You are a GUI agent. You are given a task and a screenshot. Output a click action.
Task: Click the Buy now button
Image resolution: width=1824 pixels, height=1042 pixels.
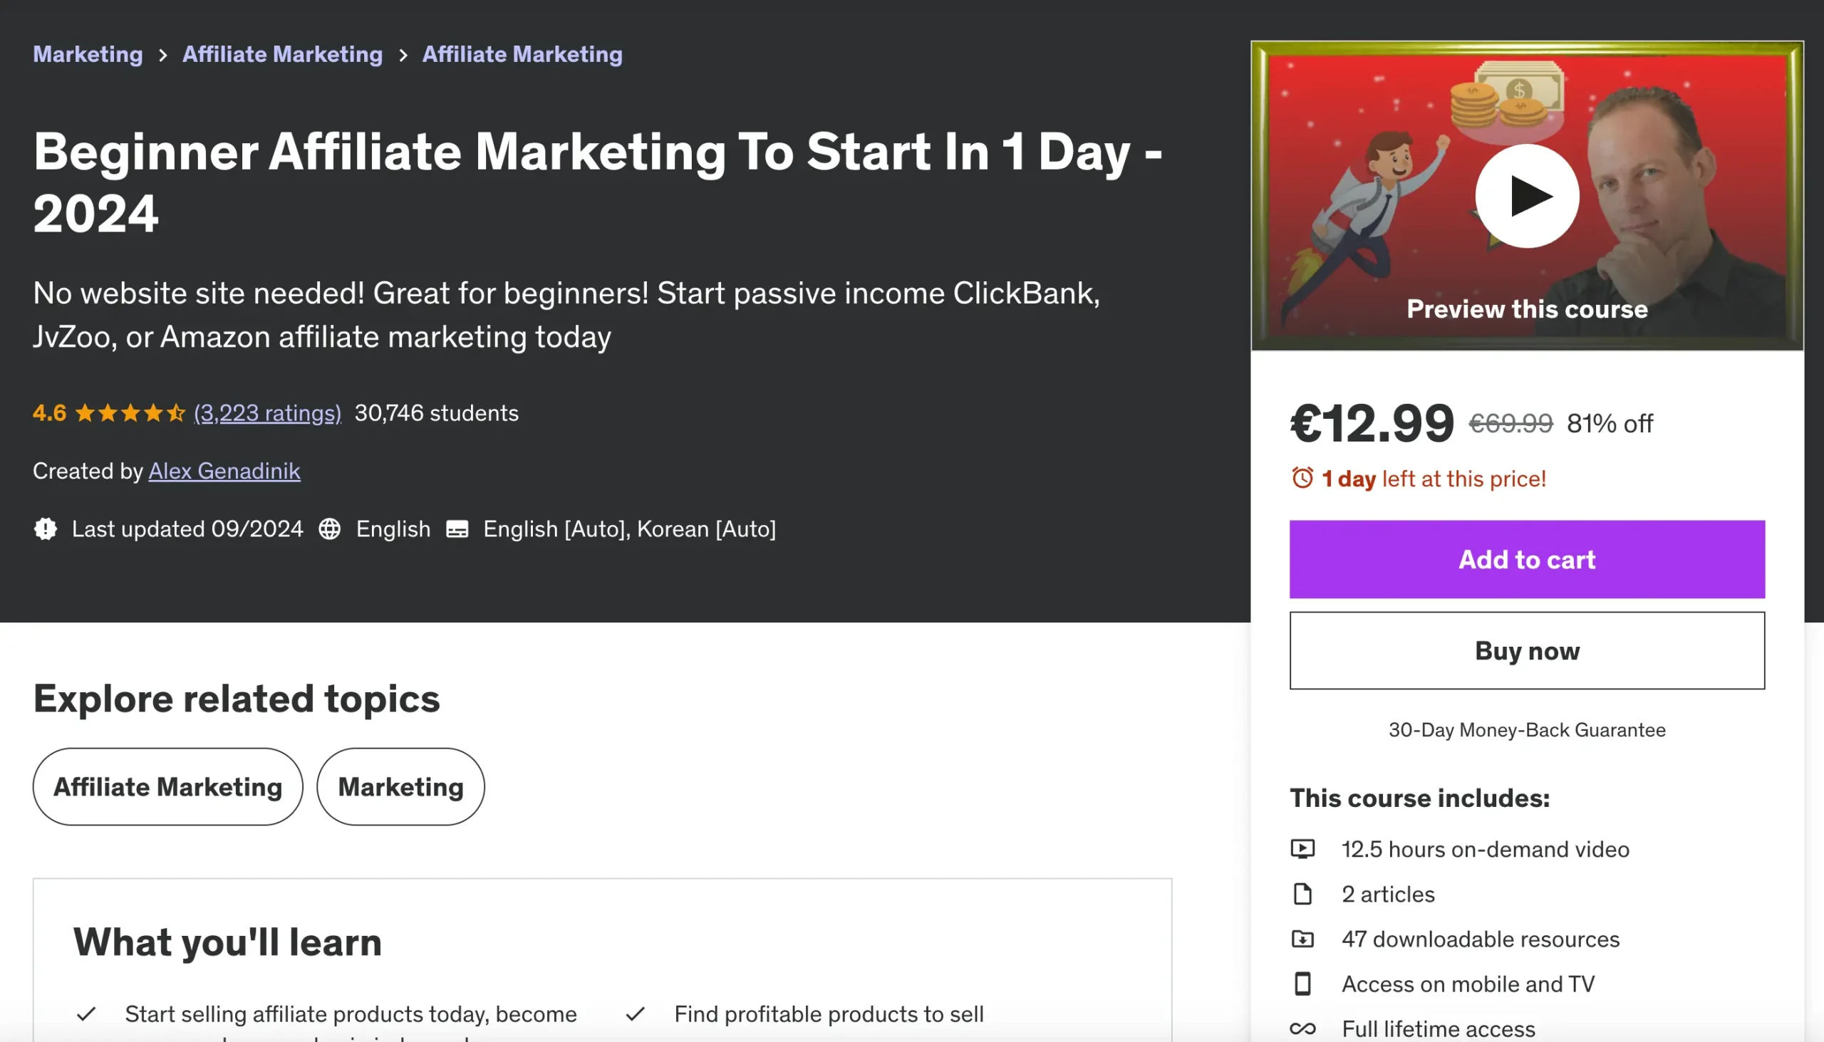click(x=1526, y=650)
